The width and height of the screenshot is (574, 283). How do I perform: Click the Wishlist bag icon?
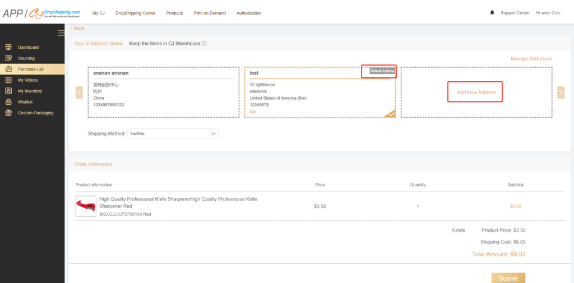(8, 102)
